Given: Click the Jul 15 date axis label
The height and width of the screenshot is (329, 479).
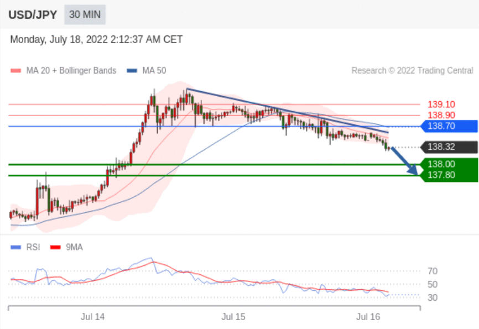Looking at the screenshot, I should pos(233,317).
